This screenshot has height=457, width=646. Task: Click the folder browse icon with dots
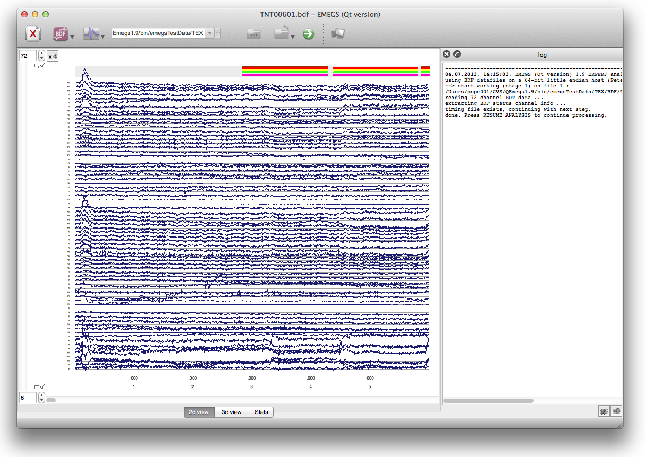point(254,34)
